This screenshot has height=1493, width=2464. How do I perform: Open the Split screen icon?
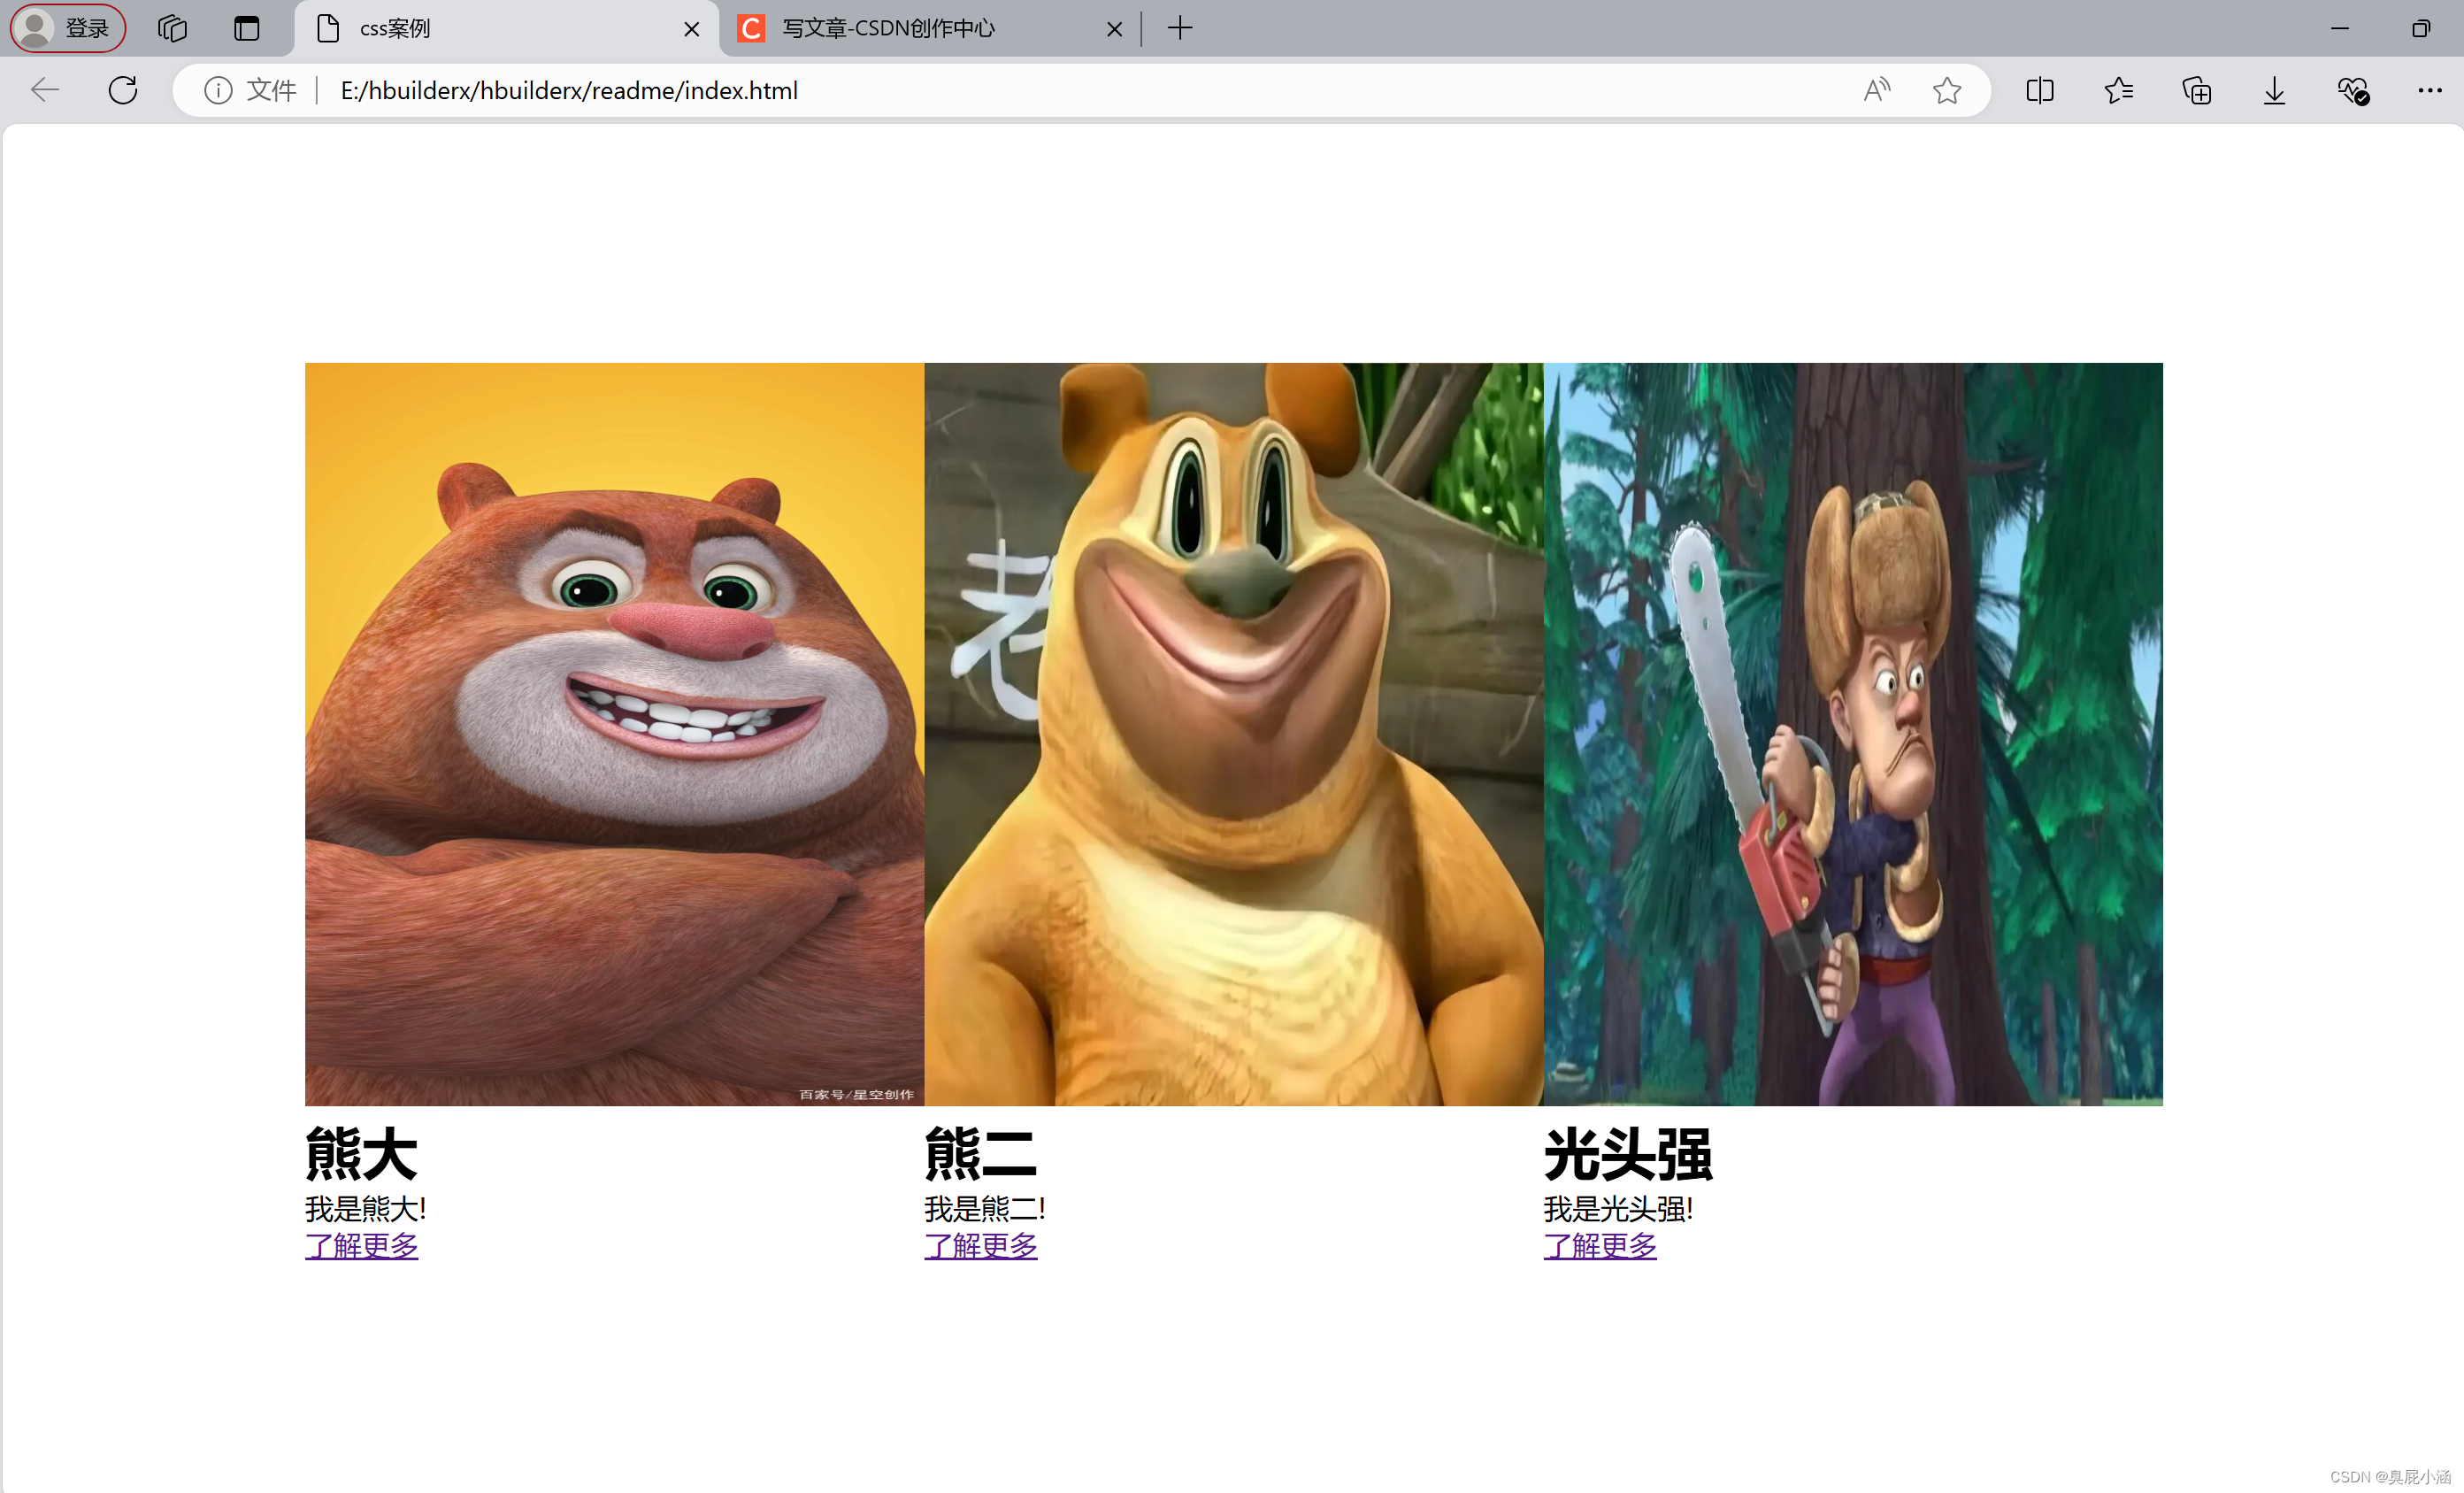pos(2039,91)
